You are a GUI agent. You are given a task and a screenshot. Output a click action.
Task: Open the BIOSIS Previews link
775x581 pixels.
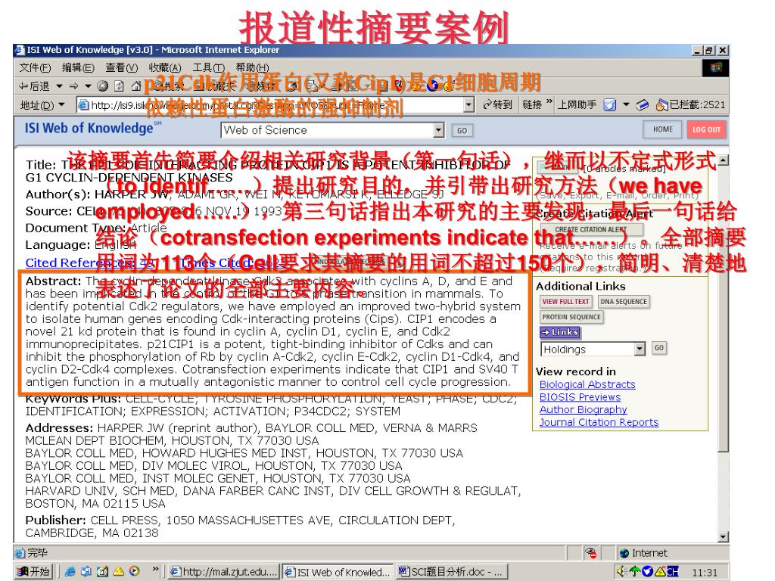coord(580,397)
